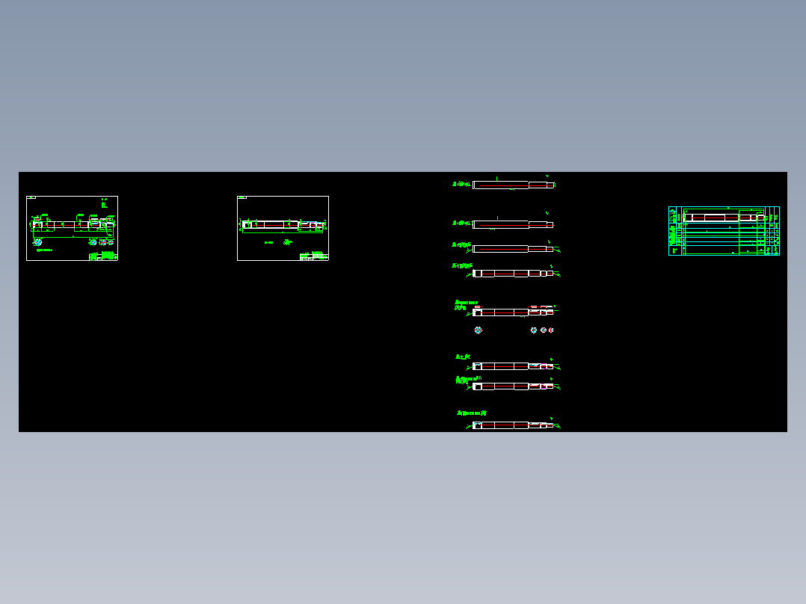Select the cyan process card table
The height and width of the screenshot is (604, 806).
coord(724,231)
